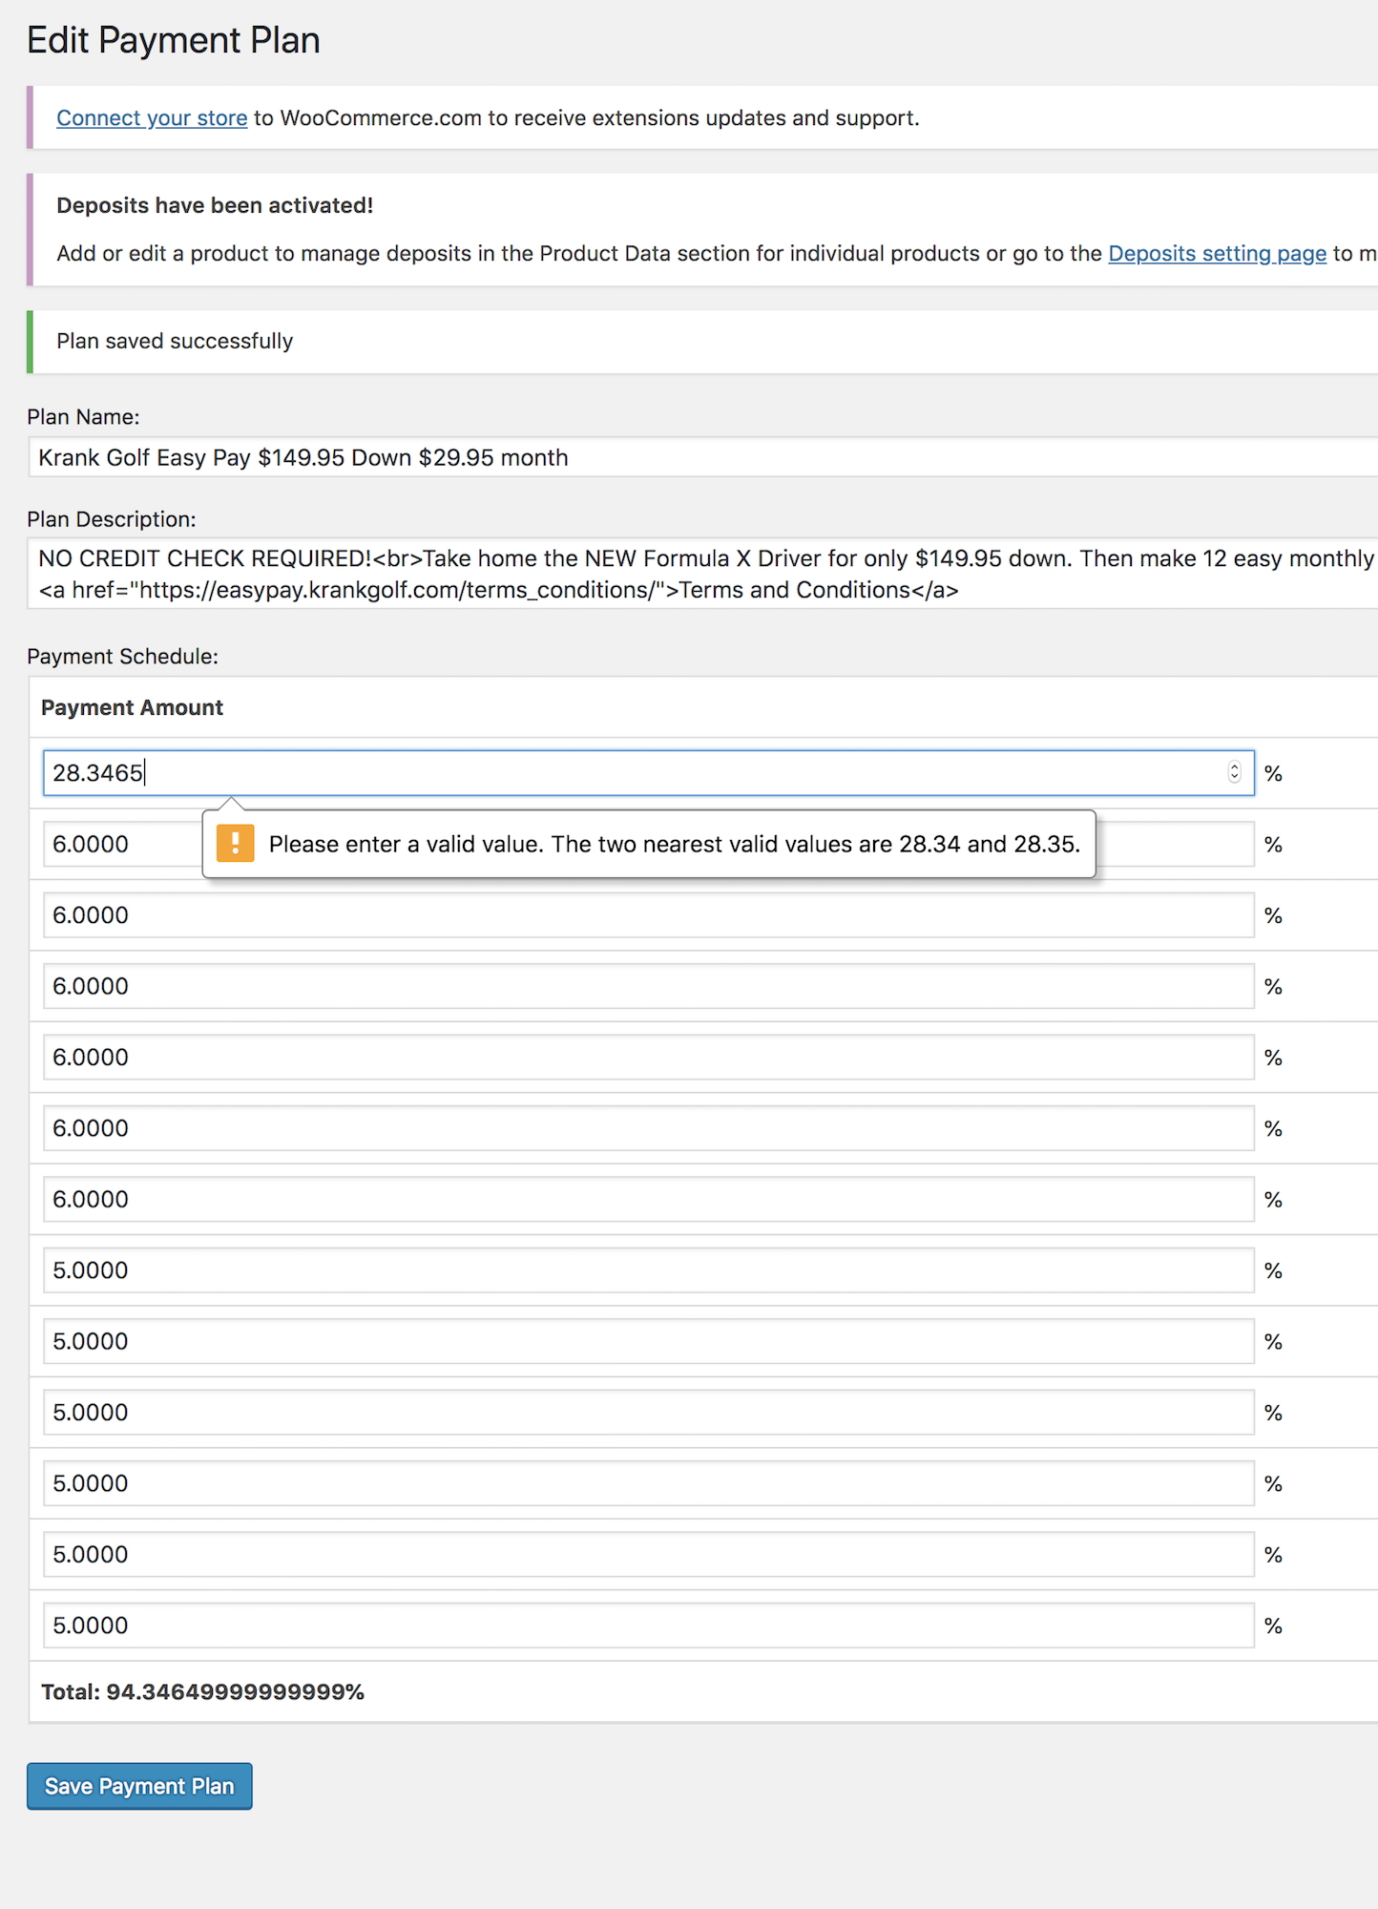1378x1909 pixels.
Task: Click the stepper arrows in the 28.3465 field
Action: pos(1234,772)
